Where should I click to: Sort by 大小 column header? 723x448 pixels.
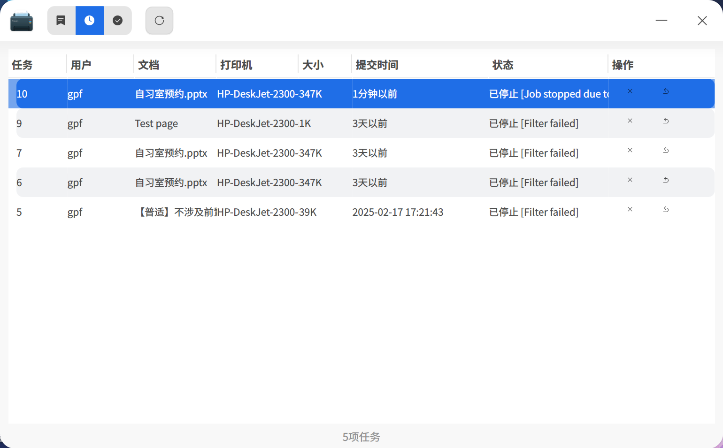pos(325,65)
